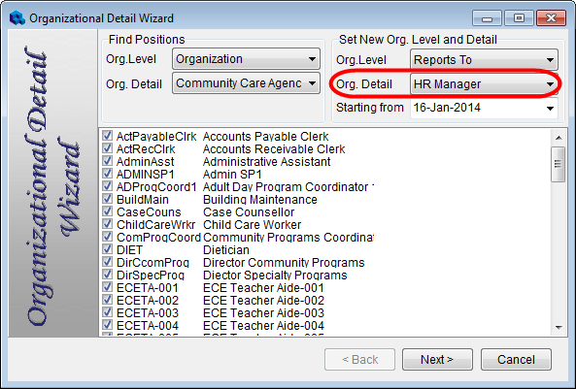This screenshot has width=576, height=389.
Task: Click the Cancel button
Action: (516, 359)
